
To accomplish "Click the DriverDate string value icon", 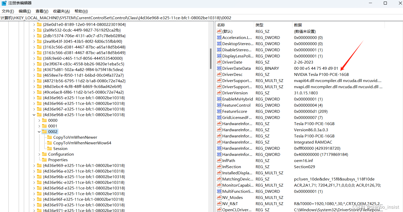I will point(219,62).
